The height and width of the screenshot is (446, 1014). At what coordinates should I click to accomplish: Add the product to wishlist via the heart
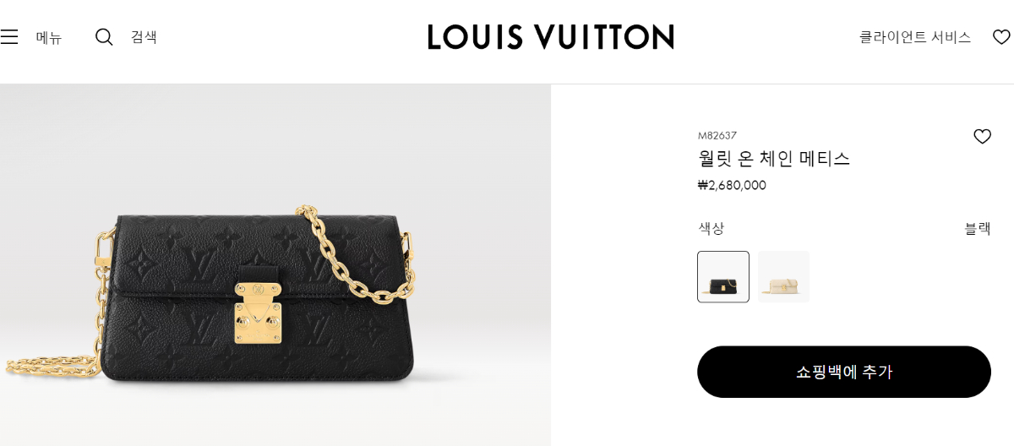coord(982,136)
